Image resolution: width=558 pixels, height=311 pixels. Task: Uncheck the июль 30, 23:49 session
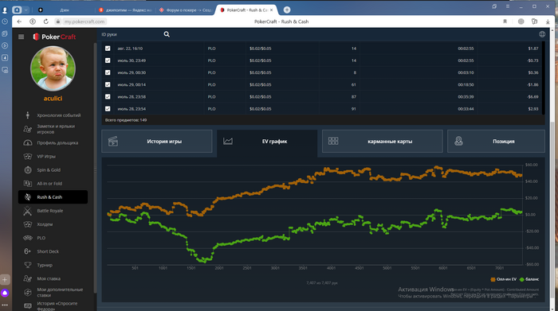(108, 60)
